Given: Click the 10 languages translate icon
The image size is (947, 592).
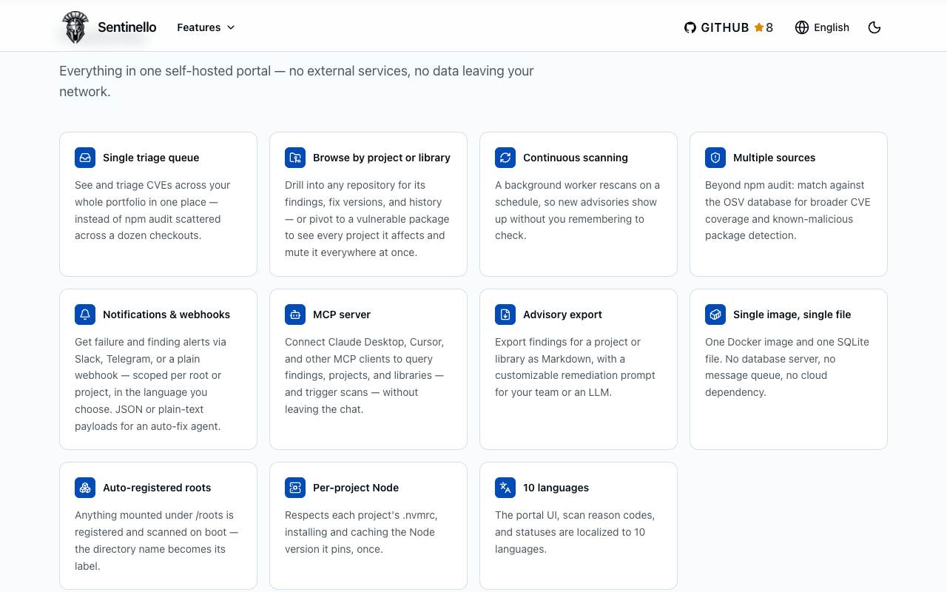Looking at the screenshot, I should click(x=505, y=488).
